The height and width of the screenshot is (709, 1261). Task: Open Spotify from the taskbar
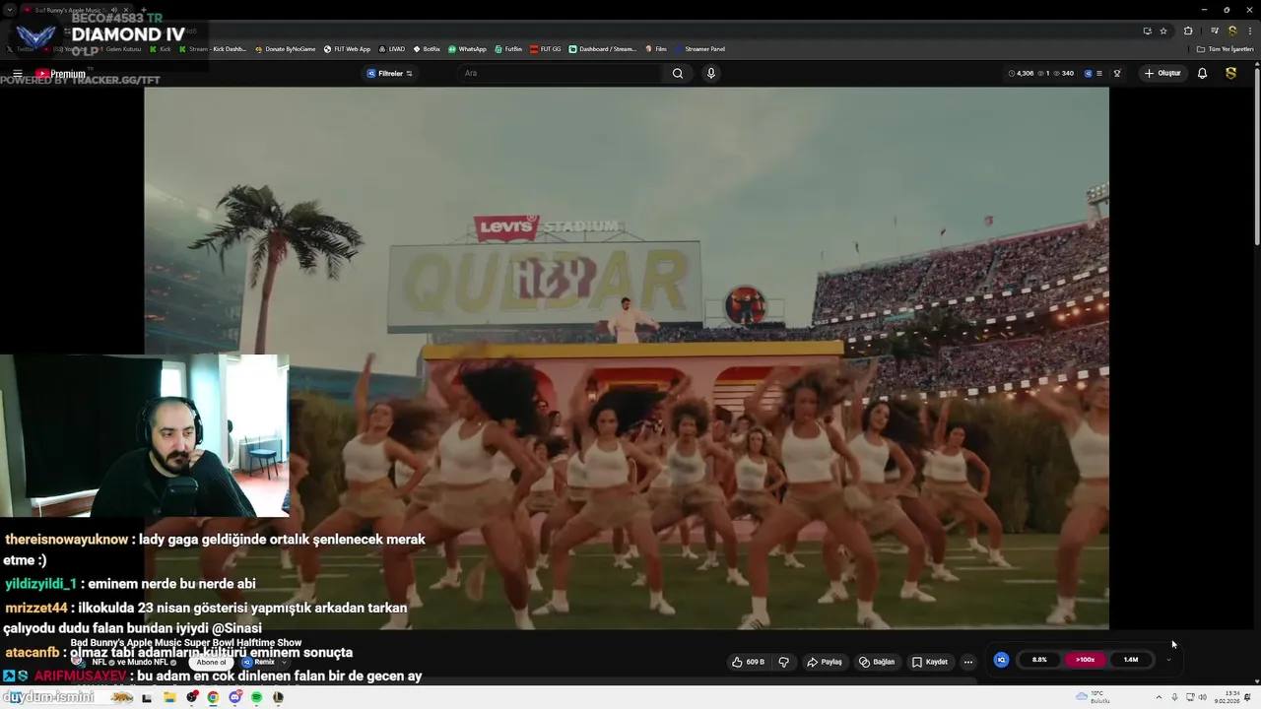256,697
